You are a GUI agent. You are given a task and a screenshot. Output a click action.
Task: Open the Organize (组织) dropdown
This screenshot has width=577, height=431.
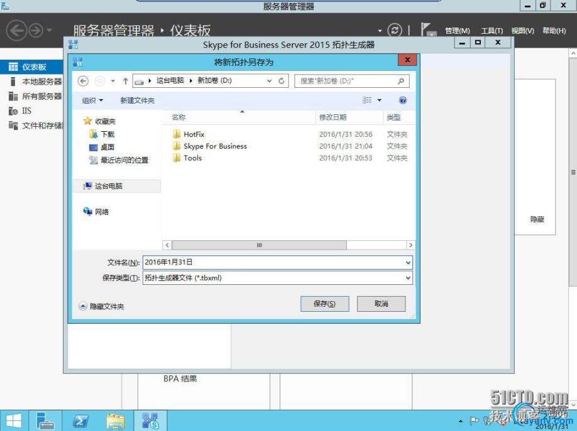[x=92, y=100]
